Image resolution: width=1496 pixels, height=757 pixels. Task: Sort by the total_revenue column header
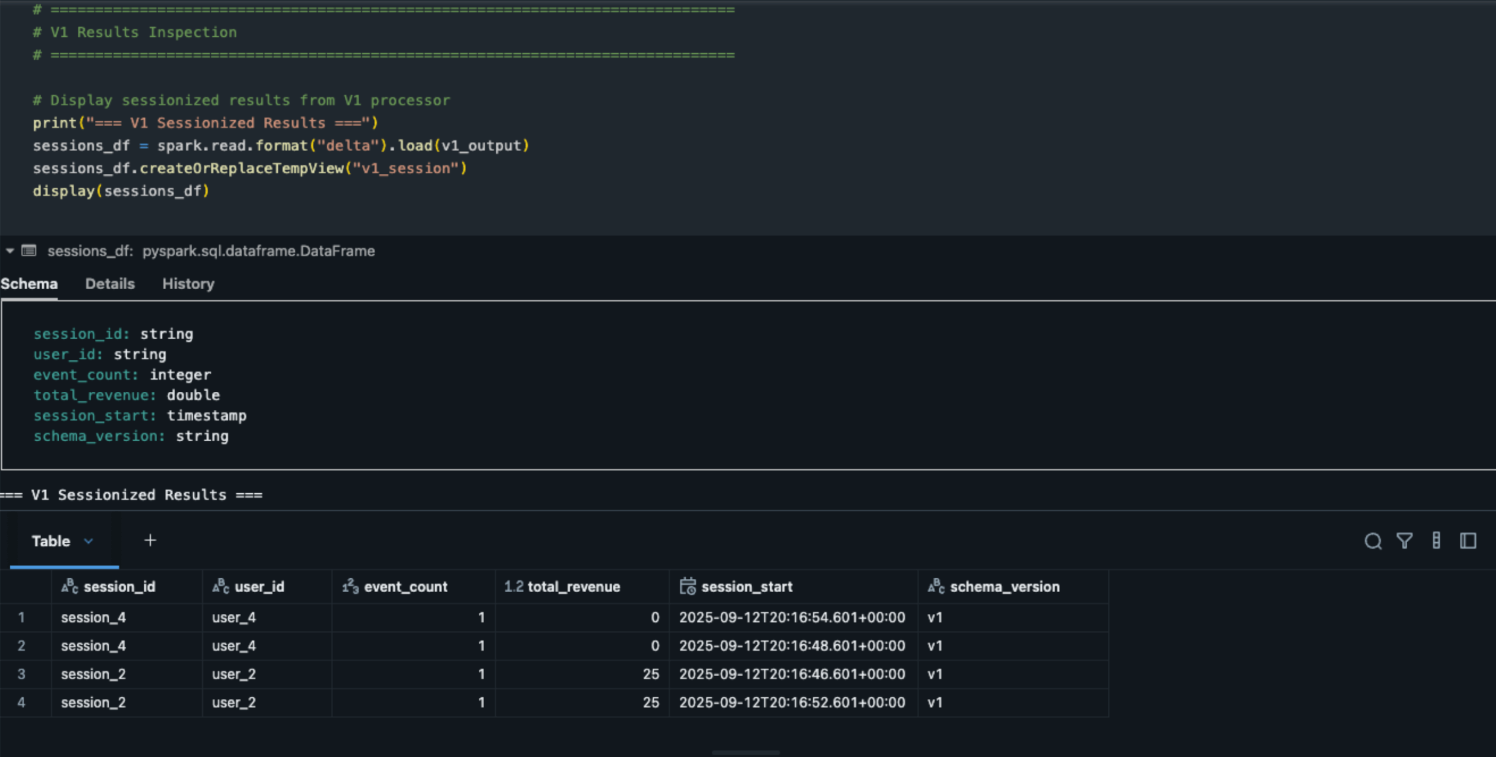[x=574, y=587]
